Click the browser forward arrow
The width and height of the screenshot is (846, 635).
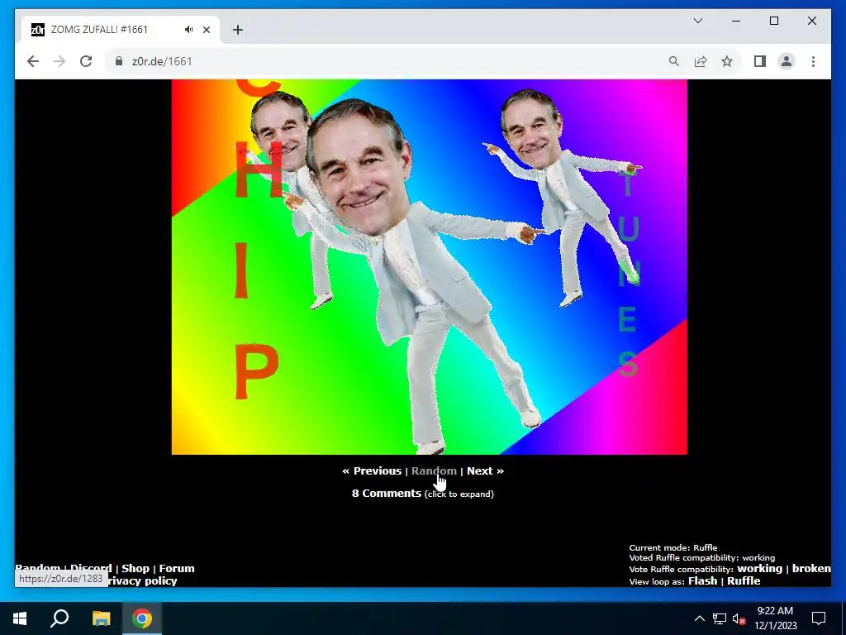59,61
